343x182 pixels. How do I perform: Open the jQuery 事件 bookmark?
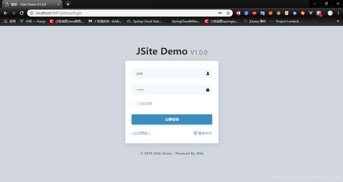click(255, 21)
